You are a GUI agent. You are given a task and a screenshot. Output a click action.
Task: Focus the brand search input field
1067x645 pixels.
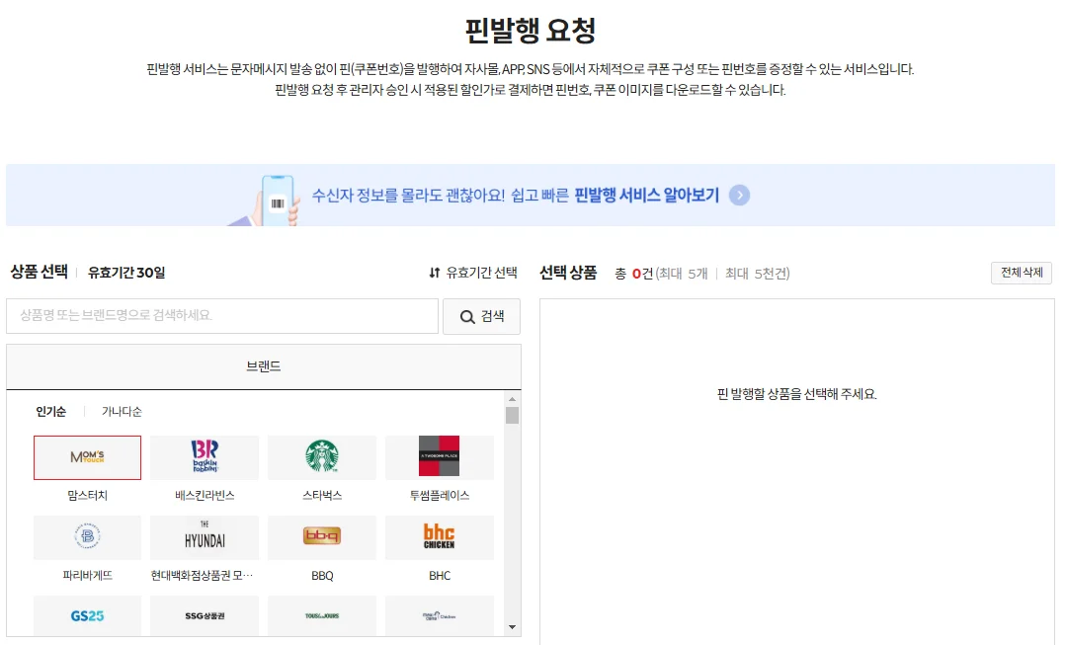click(221, 316)
